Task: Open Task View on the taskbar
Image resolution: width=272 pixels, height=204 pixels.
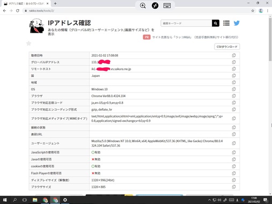Action: (x=25, y=200)
